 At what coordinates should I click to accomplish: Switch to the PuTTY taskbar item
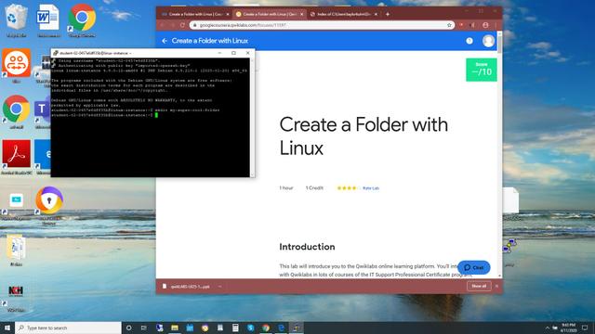coord(297,328)
